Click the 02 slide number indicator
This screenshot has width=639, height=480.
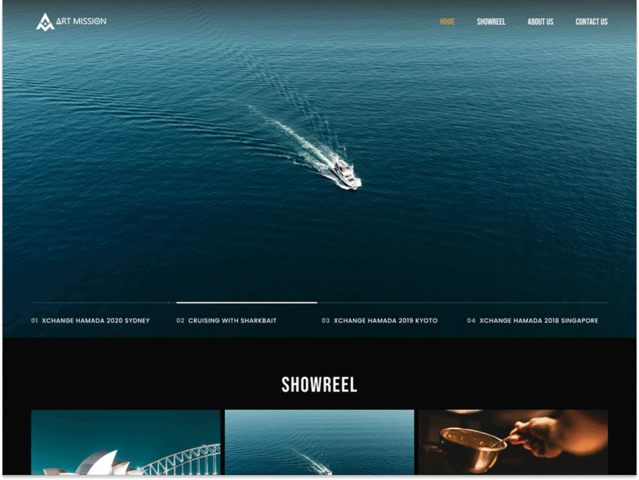181,320
